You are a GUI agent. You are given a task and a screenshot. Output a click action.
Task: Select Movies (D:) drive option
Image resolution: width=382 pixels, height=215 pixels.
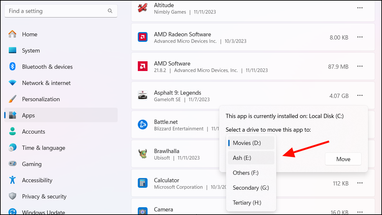(251, 143)
